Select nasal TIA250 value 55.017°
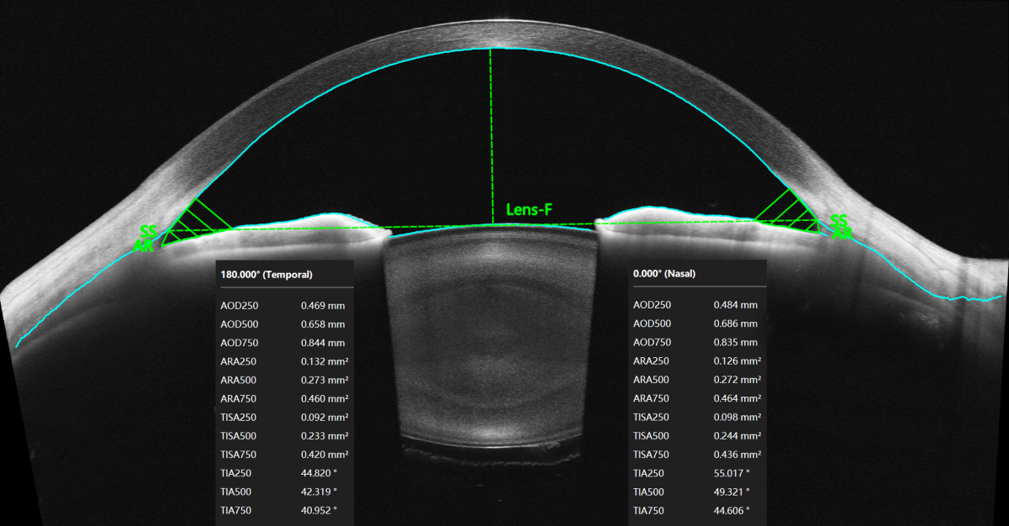The height and width of the screenshot is (526, 1009). (x=736, y=473)
